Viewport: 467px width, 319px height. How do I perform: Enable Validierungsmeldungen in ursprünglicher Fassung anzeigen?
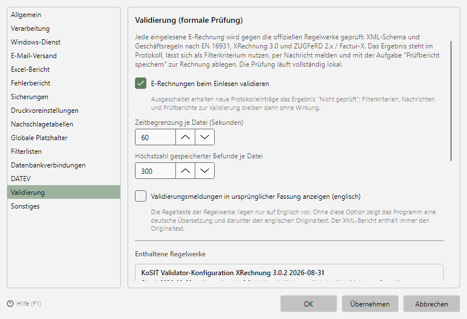[x=141, y=197]
